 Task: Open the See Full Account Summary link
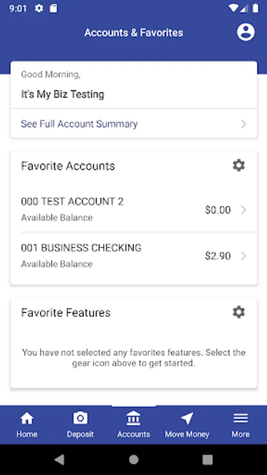point(79,124)
